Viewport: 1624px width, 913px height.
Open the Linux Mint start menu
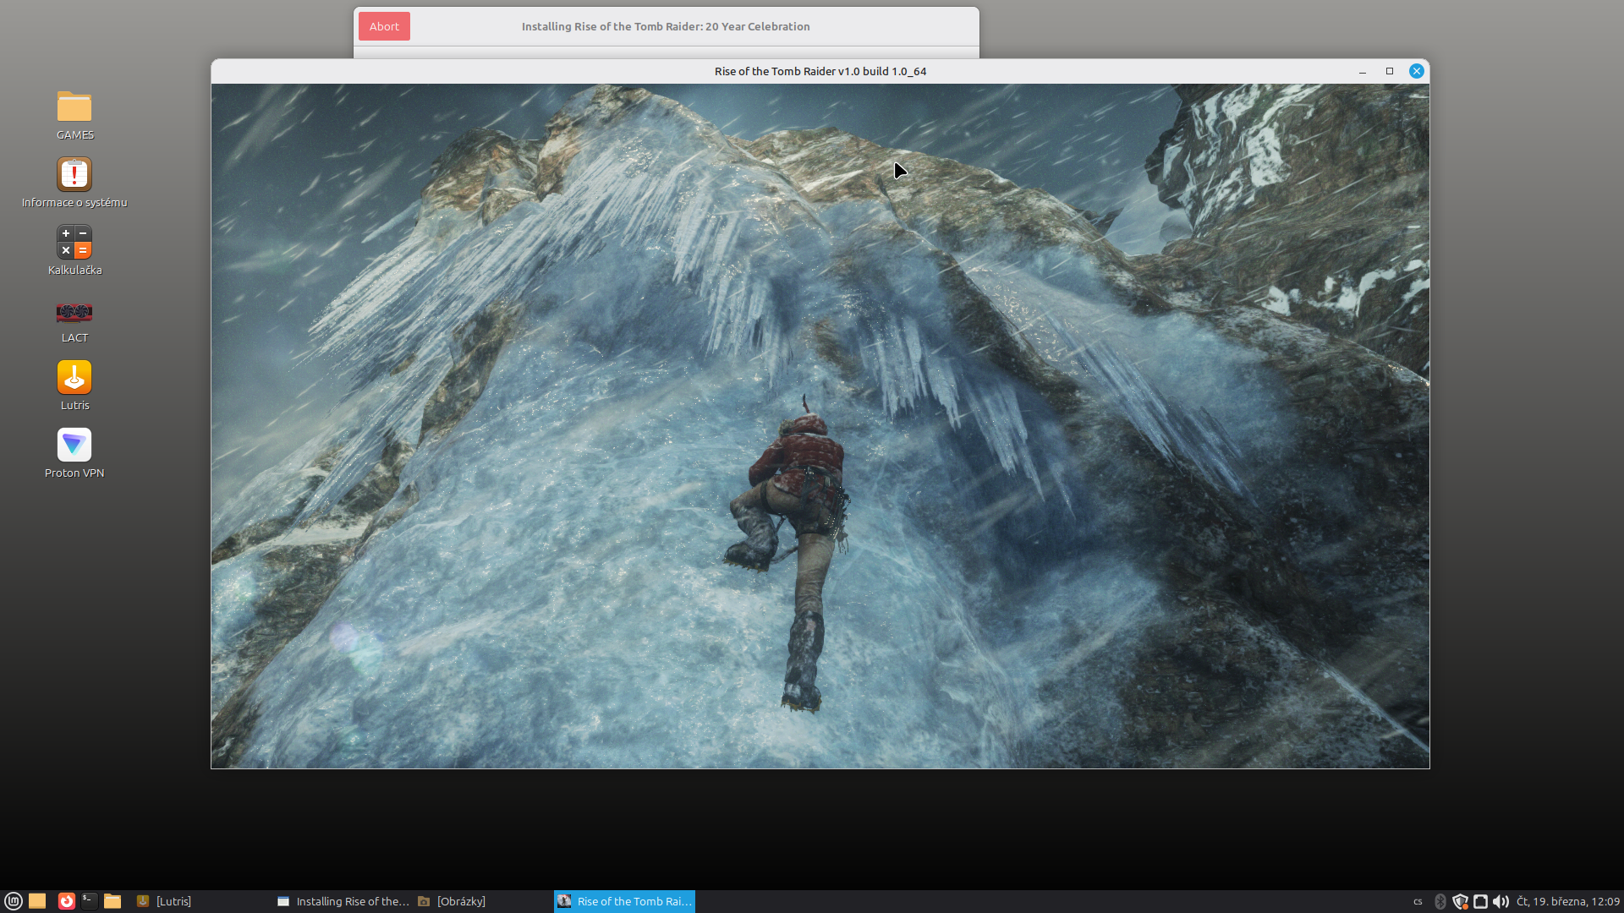point(14,901)
